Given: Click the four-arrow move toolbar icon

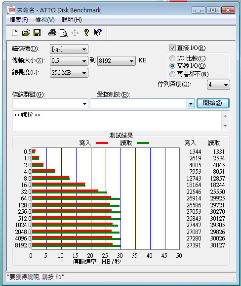Looking at the screenshot, I should click(75, 33).
